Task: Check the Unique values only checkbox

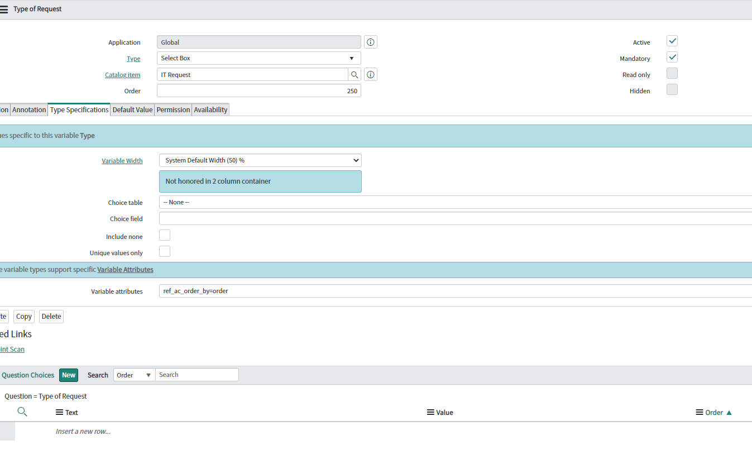Action: click(x=165, y=251)
